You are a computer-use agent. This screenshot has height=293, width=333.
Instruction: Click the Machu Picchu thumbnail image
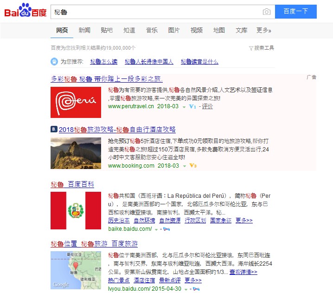pyautogui.click(x=76, y=153)
